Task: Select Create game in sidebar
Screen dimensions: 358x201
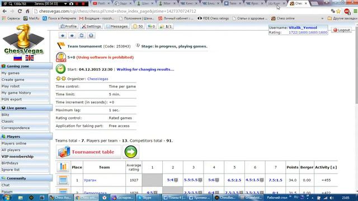Action: [x=25, y=80]
